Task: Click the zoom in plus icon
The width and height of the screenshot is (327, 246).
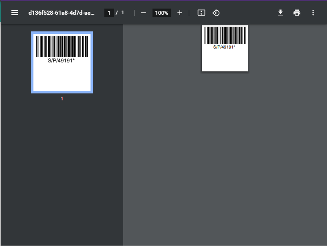Action: 179,13
